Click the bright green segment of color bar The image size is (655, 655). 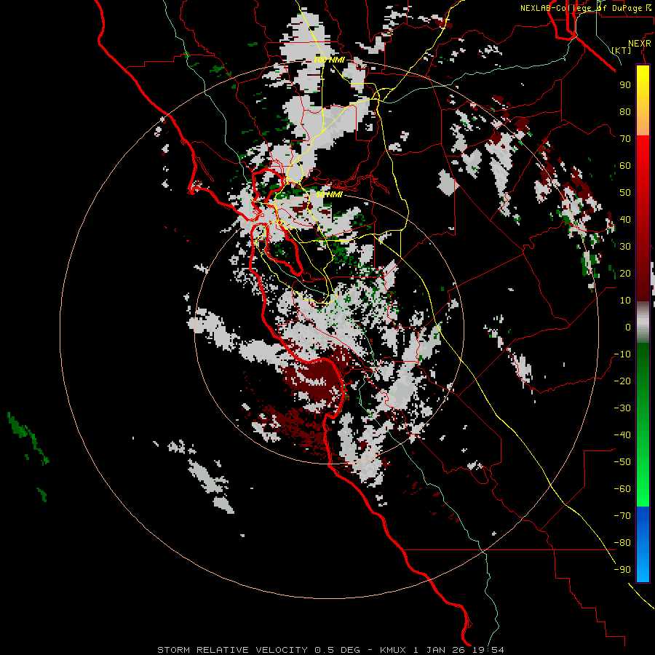[643, 472]
